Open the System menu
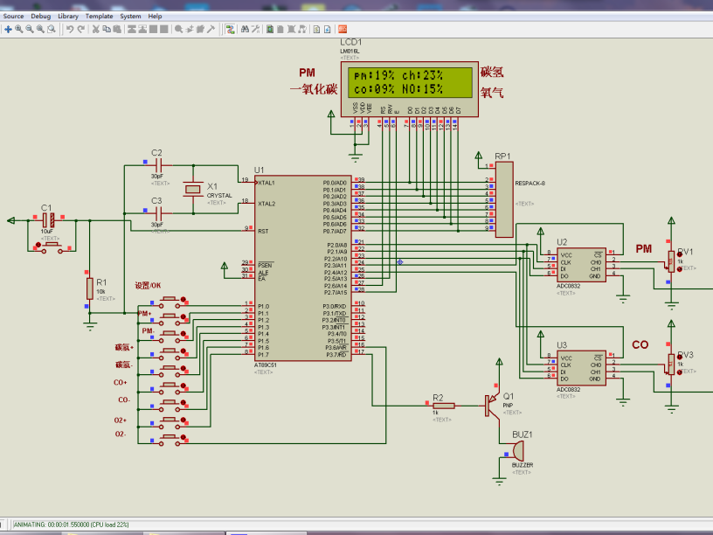Image resolution: width=713 pixels, height=535 pixels. click(130, 16)
